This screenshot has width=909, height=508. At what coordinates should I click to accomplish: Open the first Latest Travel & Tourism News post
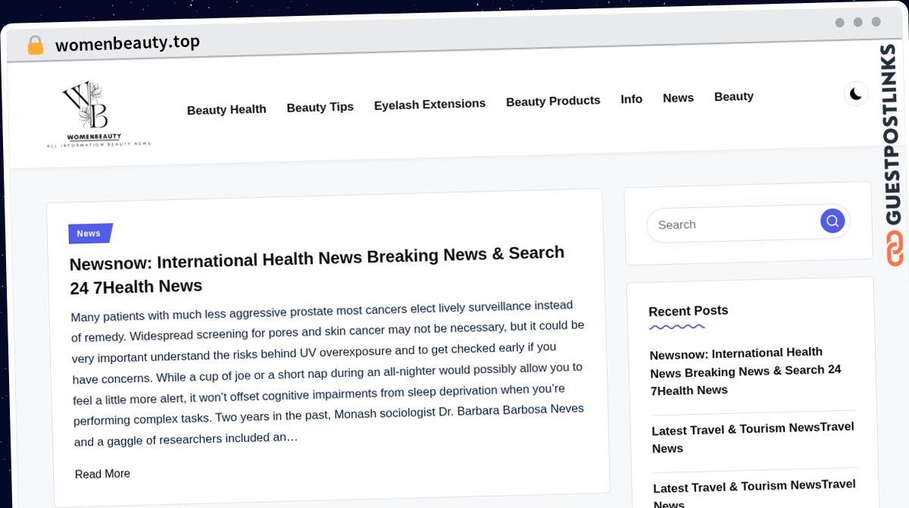coord(753,437)
